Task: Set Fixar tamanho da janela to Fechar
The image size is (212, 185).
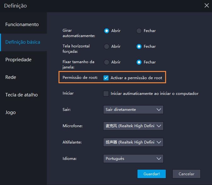Action: tap(139, 62)
